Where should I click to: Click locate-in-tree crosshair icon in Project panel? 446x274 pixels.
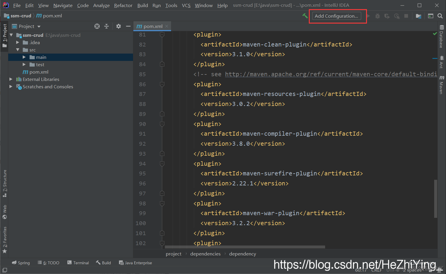[x=97, y=26]
